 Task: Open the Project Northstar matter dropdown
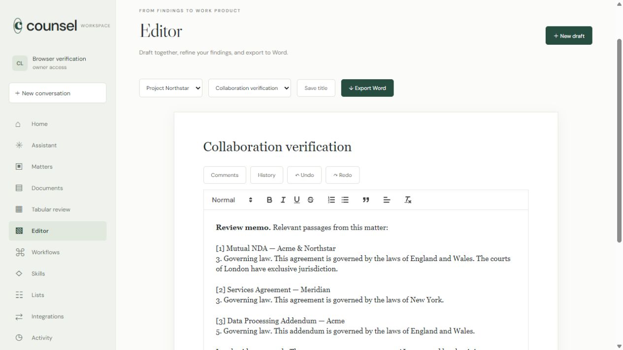[x=171, y=88]
